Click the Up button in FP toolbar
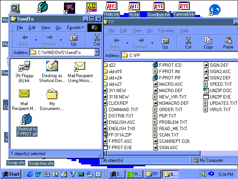 point(165,43)
